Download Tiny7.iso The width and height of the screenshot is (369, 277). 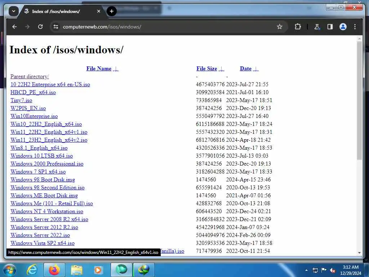(x=21, y=100)
